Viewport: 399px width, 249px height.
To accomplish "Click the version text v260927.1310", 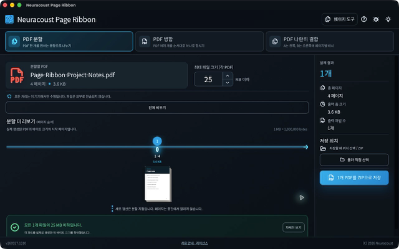I will pos(16,243).
